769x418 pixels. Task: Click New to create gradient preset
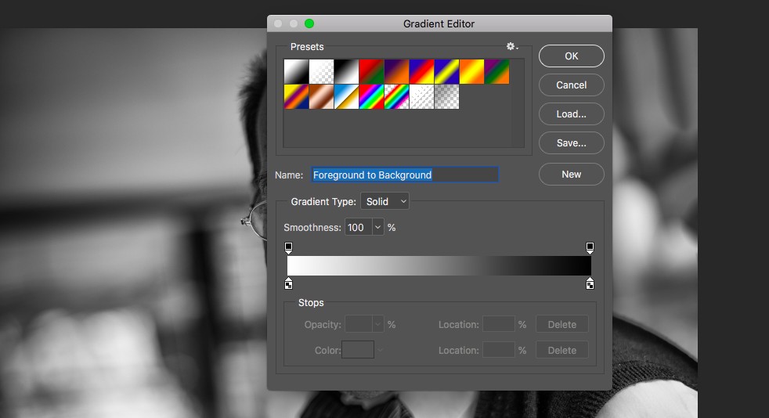click(x=572, y=174)
